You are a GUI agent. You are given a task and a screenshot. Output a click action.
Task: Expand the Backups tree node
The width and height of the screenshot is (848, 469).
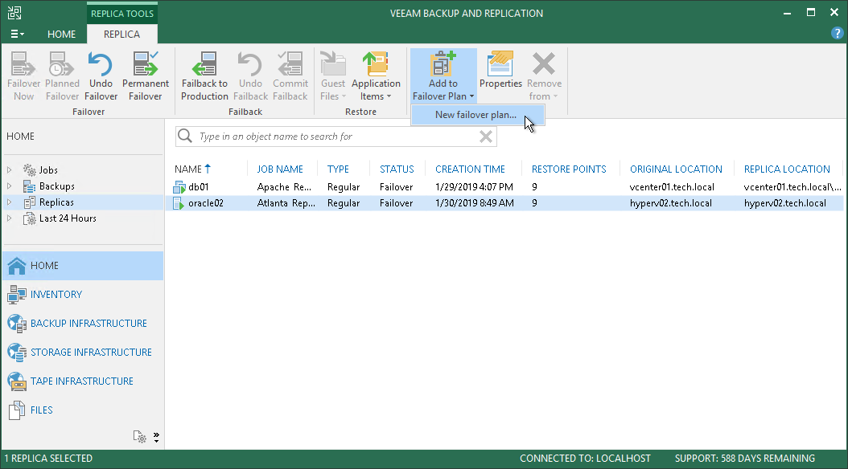point(9,186)
